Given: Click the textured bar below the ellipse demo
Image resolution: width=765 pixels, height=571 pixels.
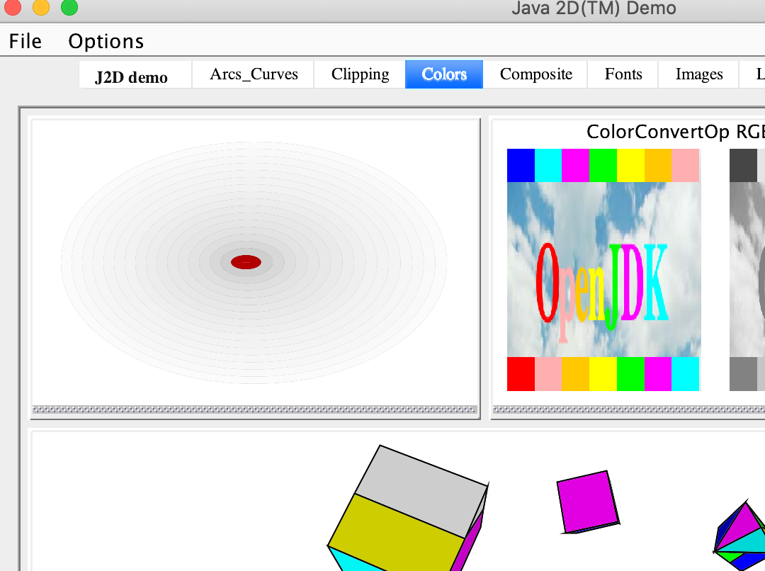Looking at the screenshot, I should tap(255, 409).
